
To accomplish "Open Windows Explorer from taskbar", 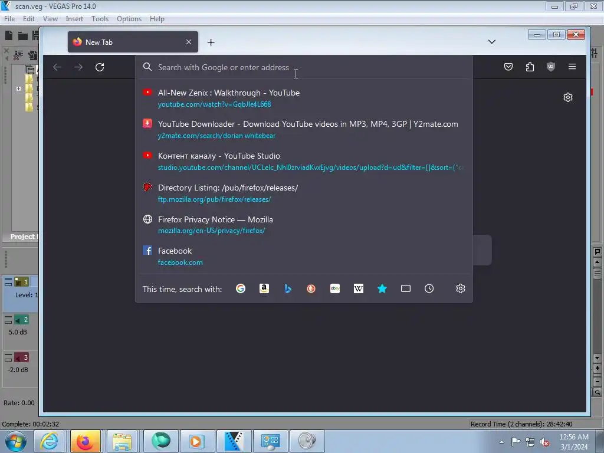I will (x=122, y=441).
